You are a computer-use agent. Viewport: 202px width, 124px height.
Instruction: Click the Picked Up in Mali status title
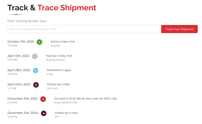point(58,84)
